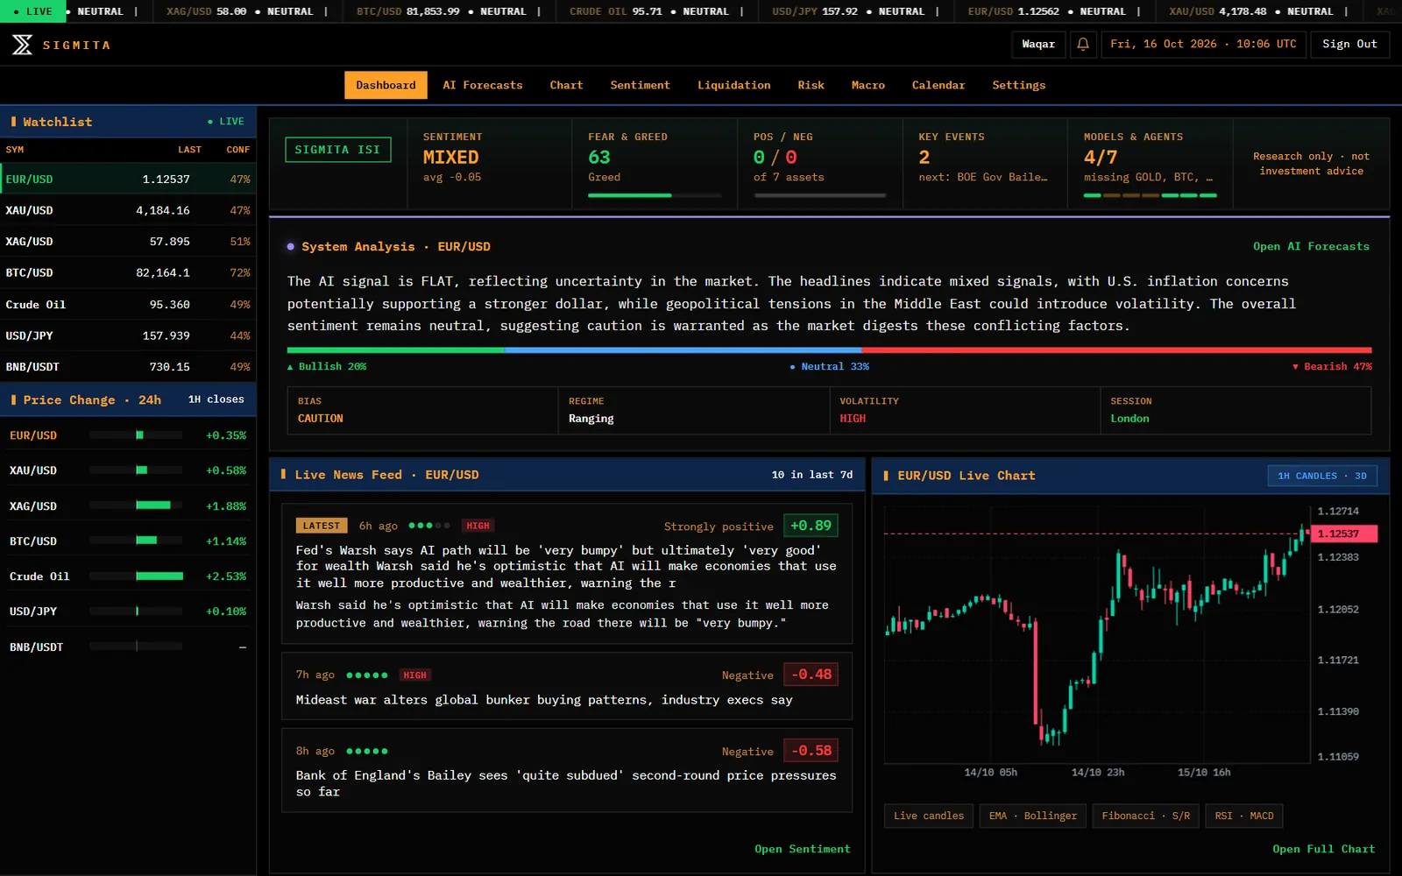This screenshot has width=1402, height=876.
Task: Open the Sentiment tab
Action: 640,85
